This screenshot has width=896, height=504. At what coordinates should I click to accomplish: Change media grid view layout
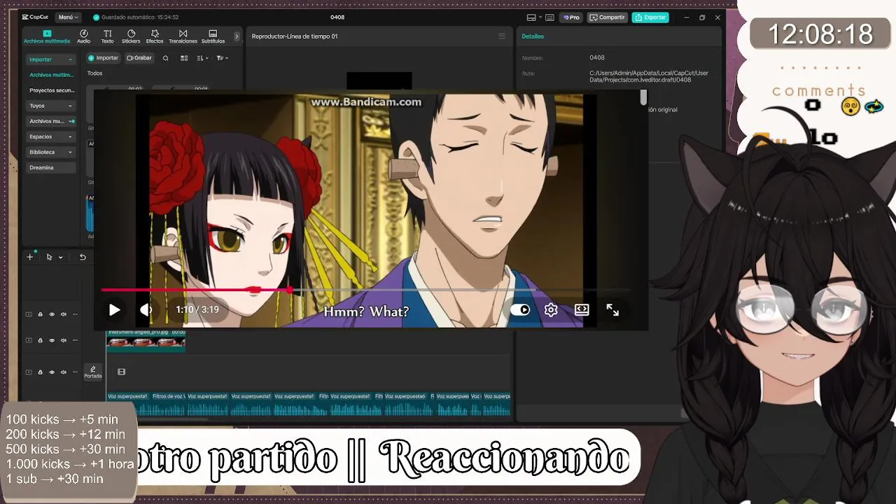184,58
